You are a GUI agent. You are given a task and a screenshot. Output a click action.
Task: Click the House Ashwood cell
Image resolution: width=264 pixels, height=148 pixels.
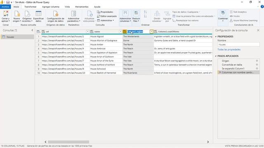[106, 69]
